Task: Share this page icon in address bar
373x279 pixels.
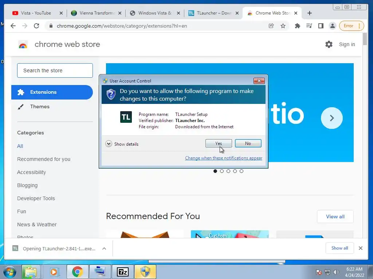Action: [x=271, y=26]
